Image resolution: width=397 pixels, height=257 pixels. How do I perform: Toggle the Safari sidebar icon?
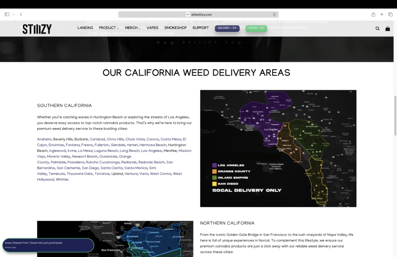[x=7, y=14]
